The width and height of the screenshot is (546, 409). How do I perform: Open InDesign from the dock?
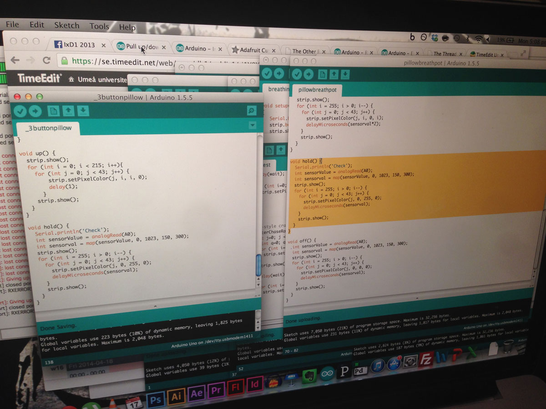[255, 384]
